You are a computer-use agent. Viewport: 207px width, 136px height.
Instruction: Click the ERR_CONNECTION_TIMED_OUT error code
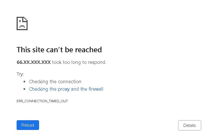click(42, 101)
